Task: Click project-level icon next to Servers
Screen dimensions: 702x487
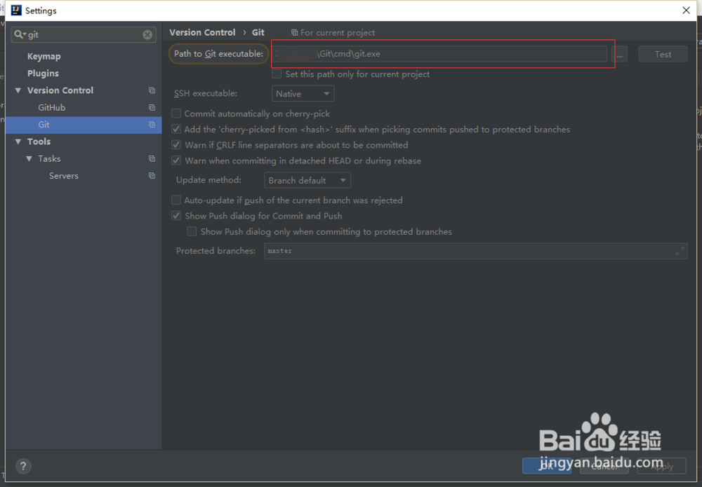Action: (x=152, y=176)
